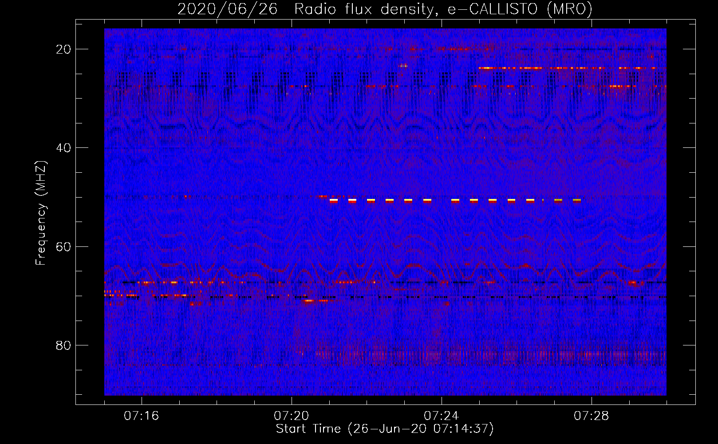718x444 pixels.
Task: Click the "07:20" time tick label
Action: click(x=292, y=416)
